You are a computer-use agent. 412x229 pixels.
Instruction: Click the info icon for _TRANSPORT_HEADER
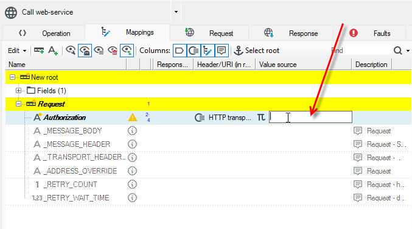[132, 158]
